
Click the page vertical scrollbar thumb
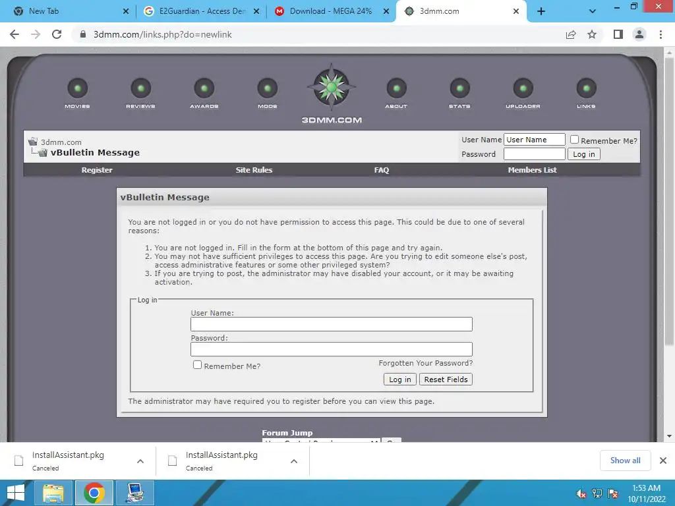tap(669, 201)
